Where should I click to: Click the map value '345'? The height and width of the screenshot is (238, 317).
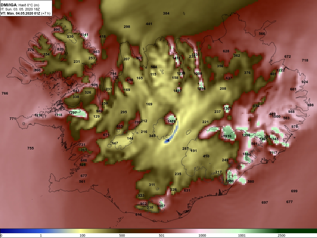coord(152,136)
